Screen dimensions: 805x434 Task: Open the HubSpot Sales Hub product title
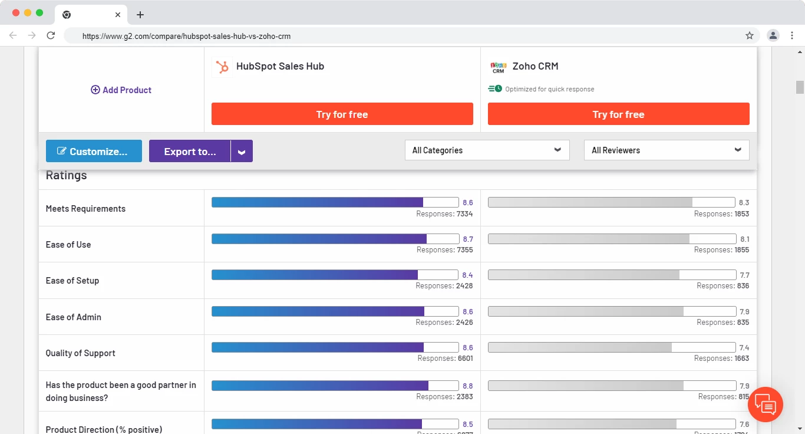(281, 66)
